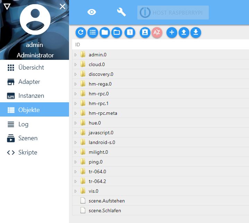Toggle A-Z sorting button

157,32
